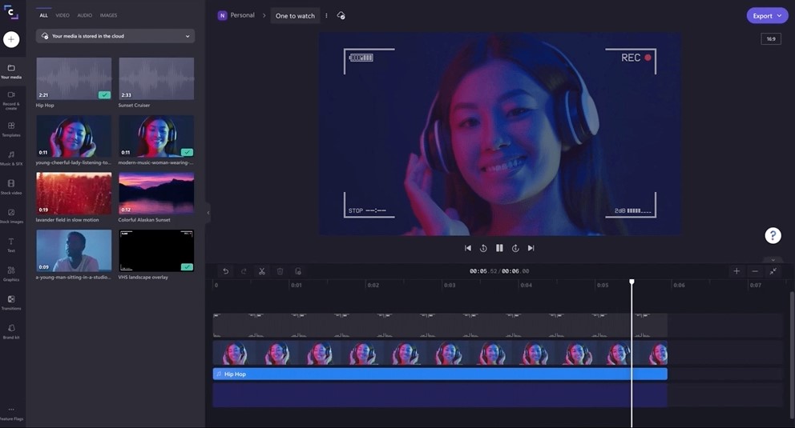Open help with the question mark button
795x428 pixels.
[x=773, y=235]
